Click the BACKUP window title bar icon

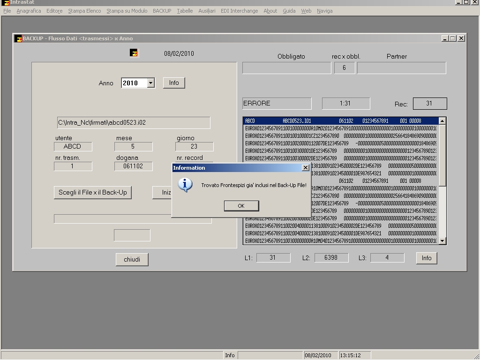click(18, 38)
